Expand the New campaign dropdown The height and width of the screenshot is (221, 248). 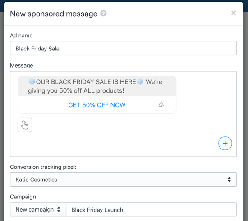point(38,209)
